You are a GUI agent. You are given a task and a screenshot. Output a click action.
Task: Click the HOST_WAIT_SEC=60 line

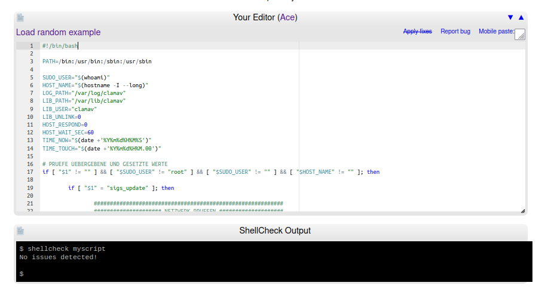(68, 133)
